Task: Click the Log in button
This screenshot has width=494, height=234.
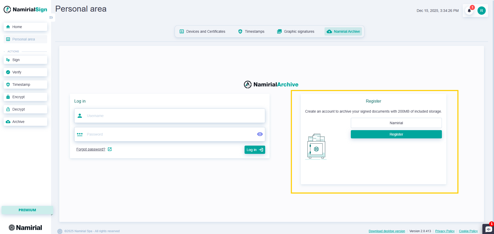Action: [x=254, y=149]
